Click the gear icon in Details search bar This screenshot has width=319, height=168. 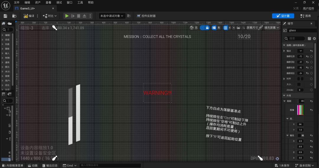pyautogui.click(x=314, y=38)
